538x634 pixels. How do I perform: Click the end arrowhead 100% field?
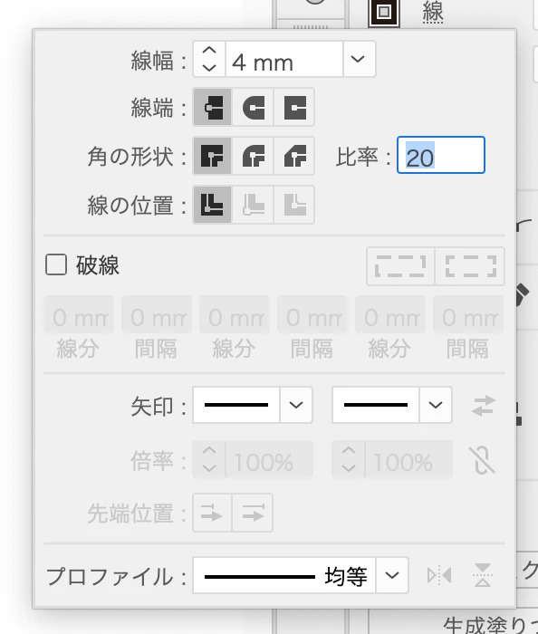point(408,460)
